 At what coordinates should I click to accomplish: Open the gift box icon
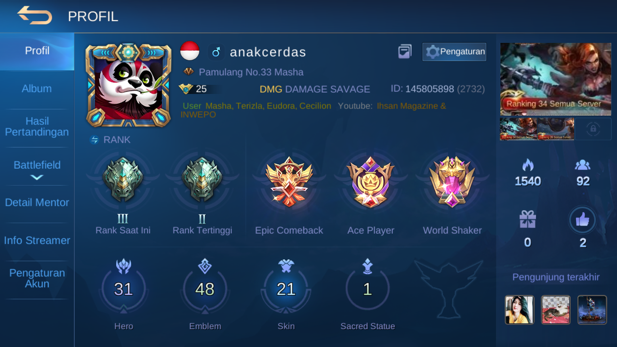click(528, 220)
